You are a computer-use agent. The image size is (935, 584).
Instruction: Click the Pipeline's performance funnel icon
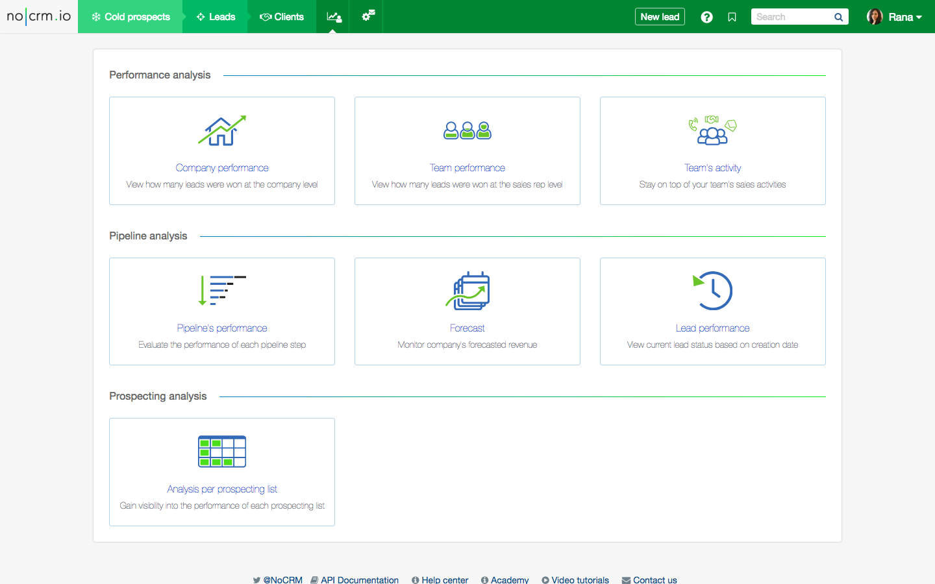(221, 290)
